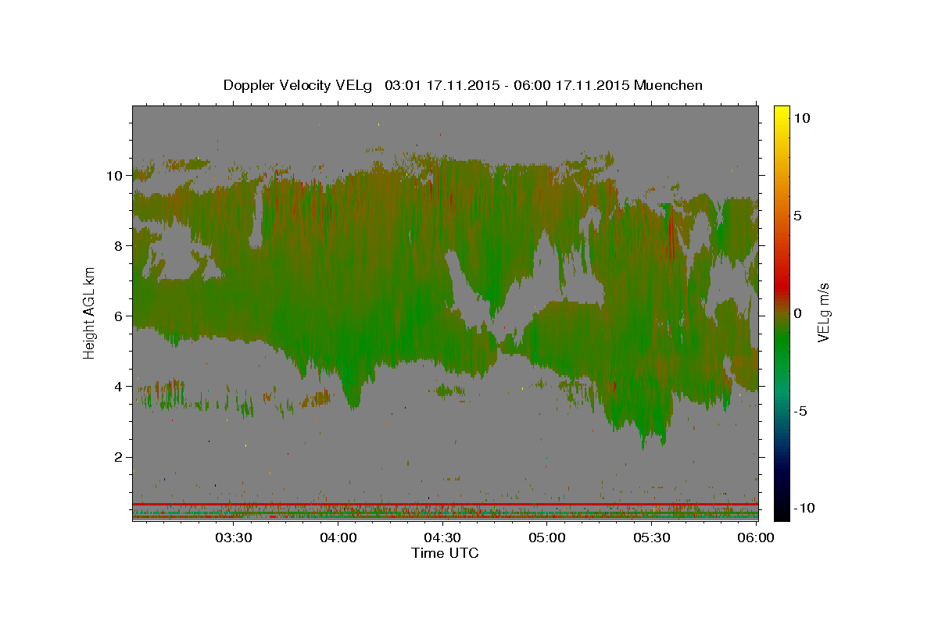This screenshot has width=938, height=625.
Task: Click height axis label 2
Action: tap(120, 457)
